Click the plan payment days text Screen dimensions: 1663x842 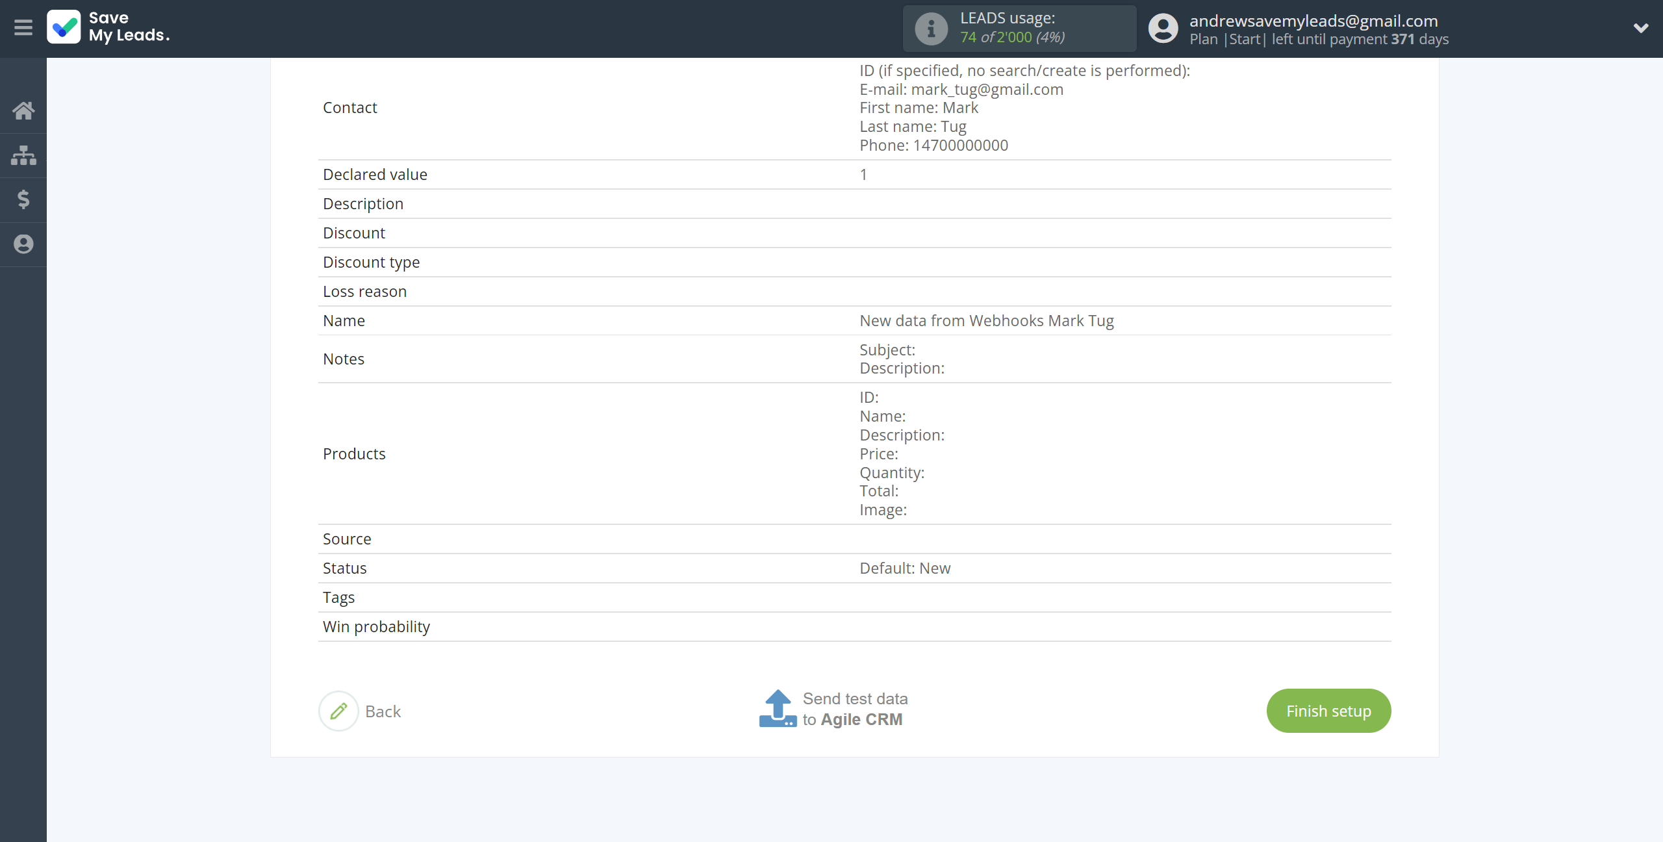click(1319, 40)
